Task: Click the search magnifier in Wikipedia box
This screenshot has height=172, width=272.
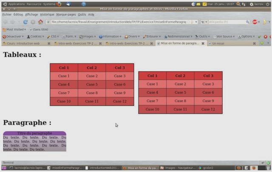Action: pos(247,22)
